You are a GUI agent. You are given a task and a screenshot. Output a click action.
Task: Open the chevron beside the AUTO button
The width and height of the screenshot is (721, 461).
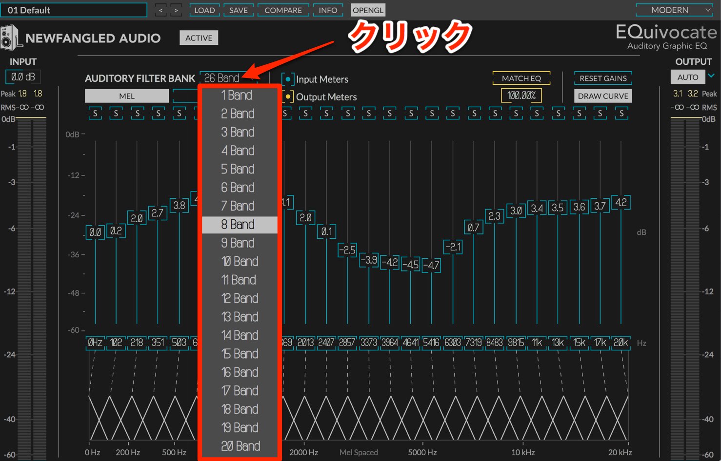click(x=711, y=76)
